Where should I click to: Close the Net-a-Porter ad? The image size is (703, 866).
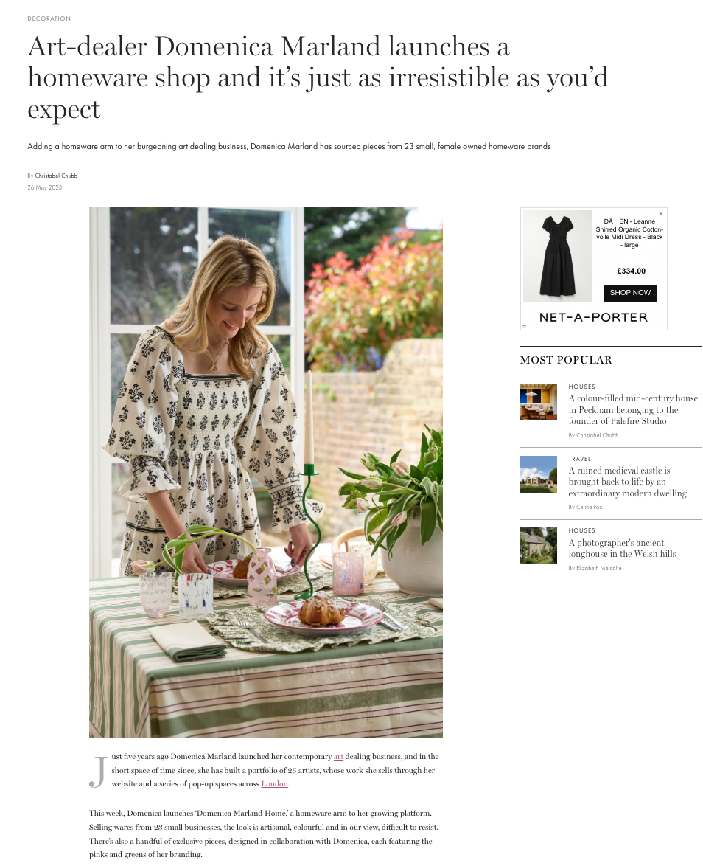[x=660, y=214]
